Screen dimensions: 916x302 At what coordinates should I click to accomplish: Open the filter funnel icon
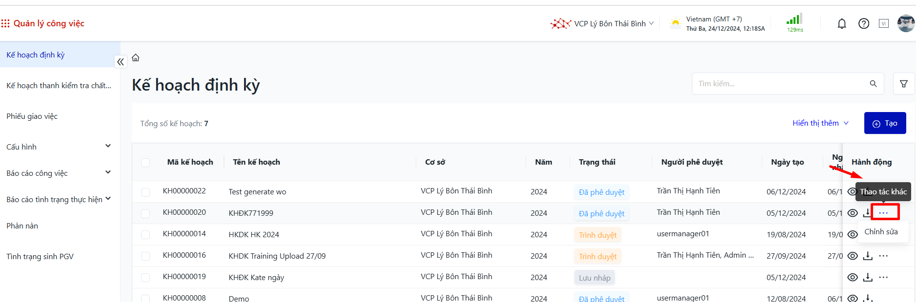(904, 84)
